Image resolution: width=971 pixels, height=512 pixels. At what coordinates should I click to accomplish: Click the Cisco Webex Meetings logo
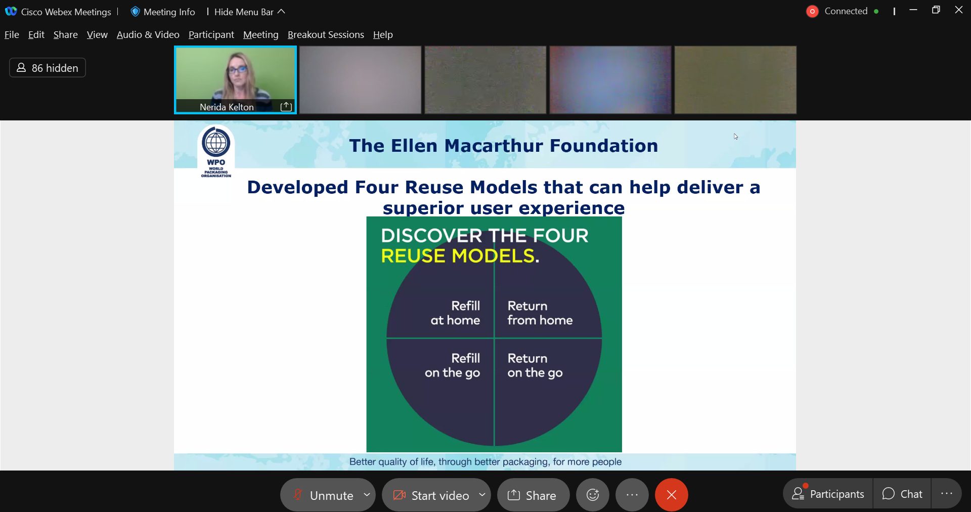pos(11,11)
